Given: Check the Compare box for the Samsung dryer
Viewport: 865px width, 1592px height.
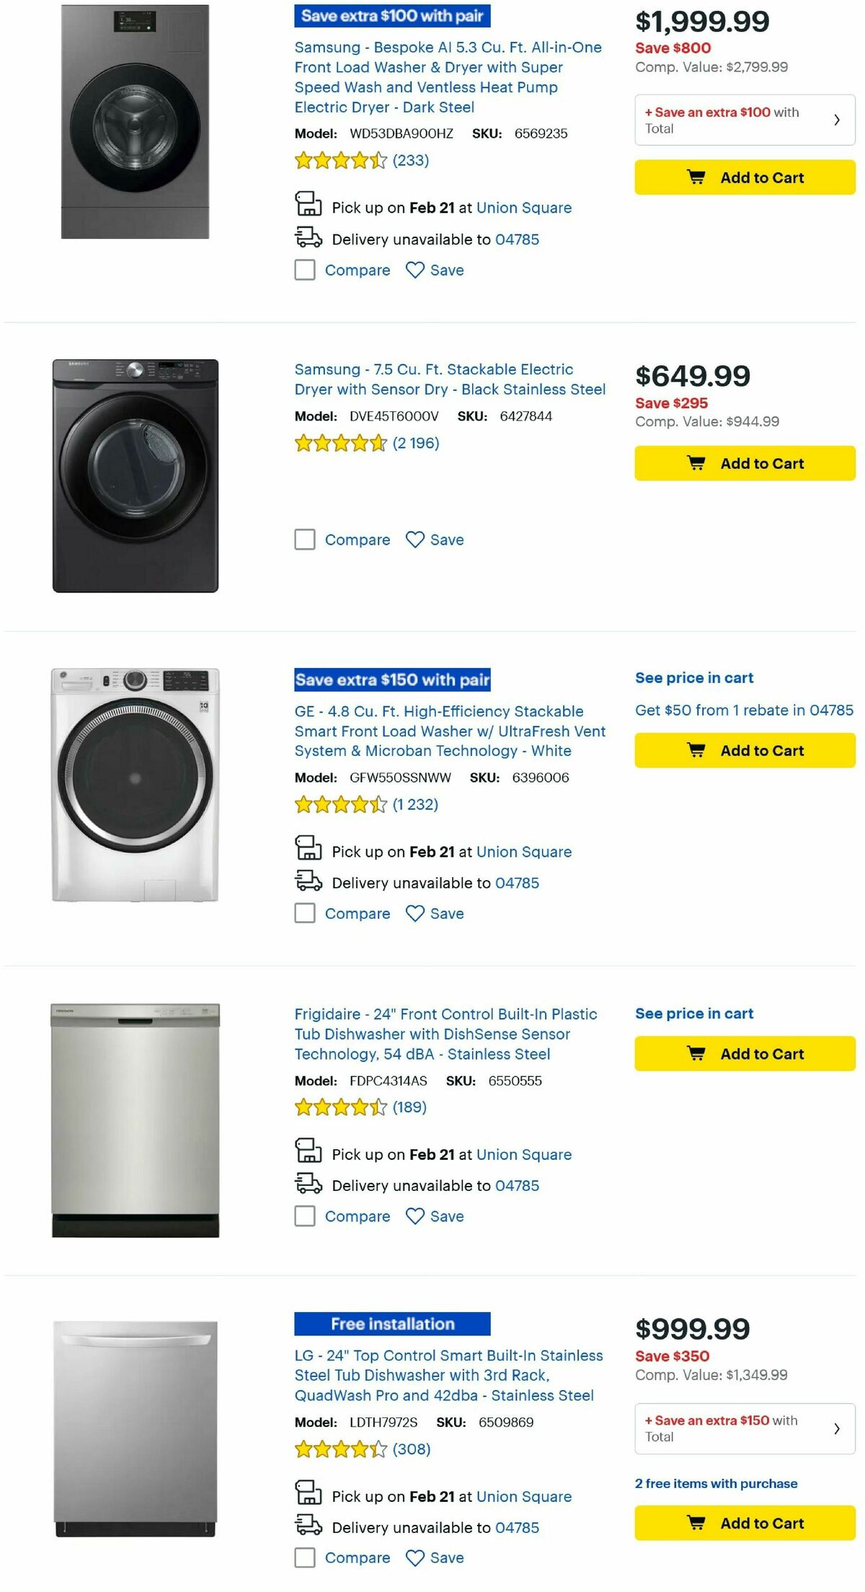Looking at the screenshot, I should [x=304, y=540].
